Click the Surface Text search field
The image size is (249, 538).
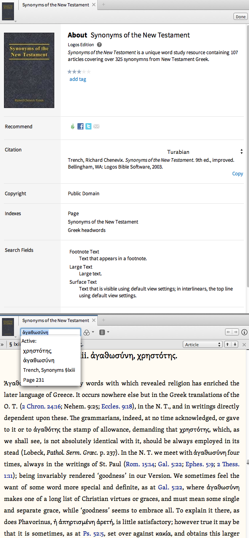(x=83, y=282)
